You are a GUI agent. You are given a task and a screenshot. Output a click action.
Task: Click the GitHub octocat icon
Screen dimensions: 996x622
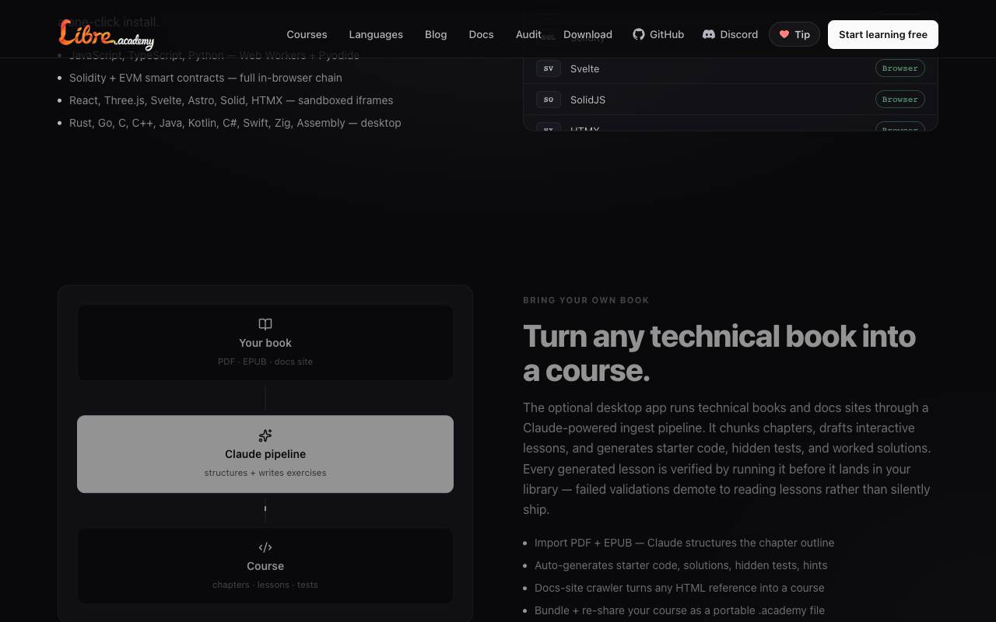pyautogui.click(x=639, y=34)
